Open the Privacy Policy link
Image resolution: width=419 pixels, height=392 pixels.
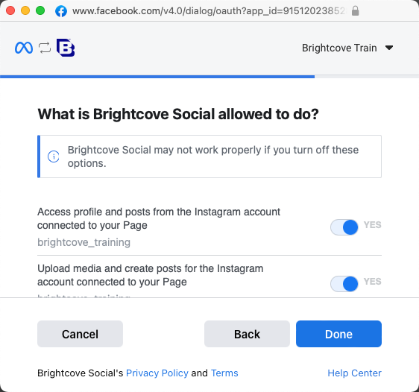[157, 373]
